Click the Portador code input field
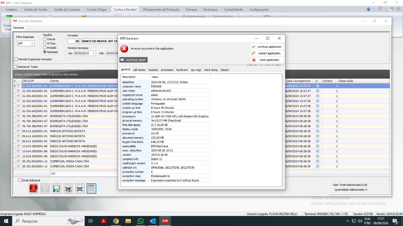Viewport: 403px width, 226px height. pos(74,41)
